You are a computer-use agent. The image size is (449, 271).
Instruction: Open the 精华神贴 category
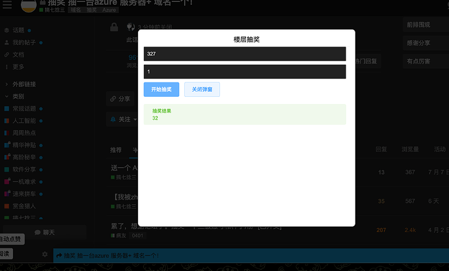coord(24,145)
